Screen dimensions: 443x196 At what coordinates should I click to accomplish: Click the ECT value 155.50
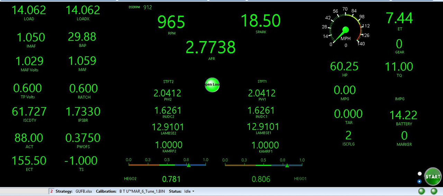pyautogui.click(x=29, y=161)
